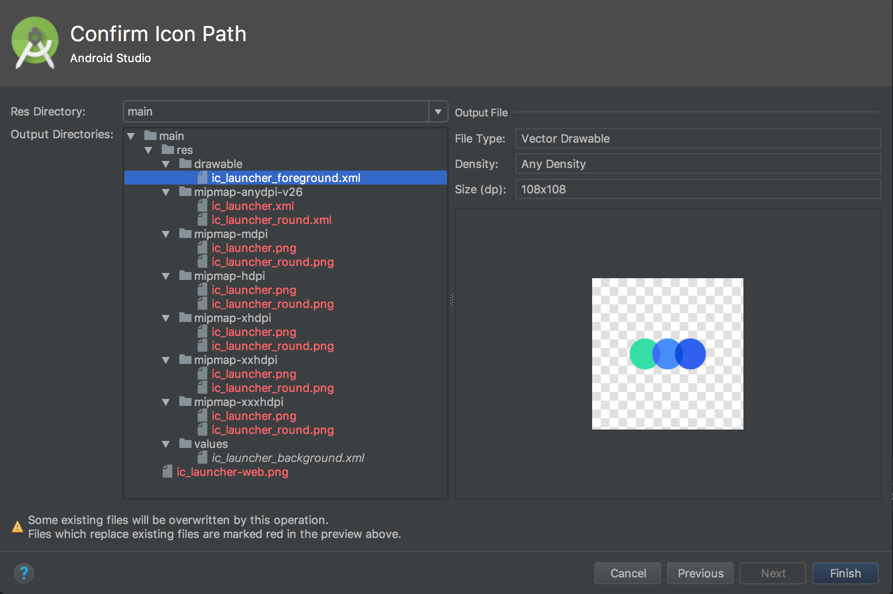Select ic_launcher.png under mipmap-mdpi
The height and width of the screenshot is (594, 893).
254,248
